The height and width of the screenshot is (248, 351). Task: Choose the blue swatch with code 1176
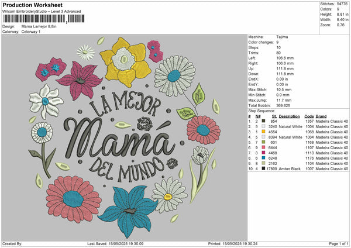(264, 158)
